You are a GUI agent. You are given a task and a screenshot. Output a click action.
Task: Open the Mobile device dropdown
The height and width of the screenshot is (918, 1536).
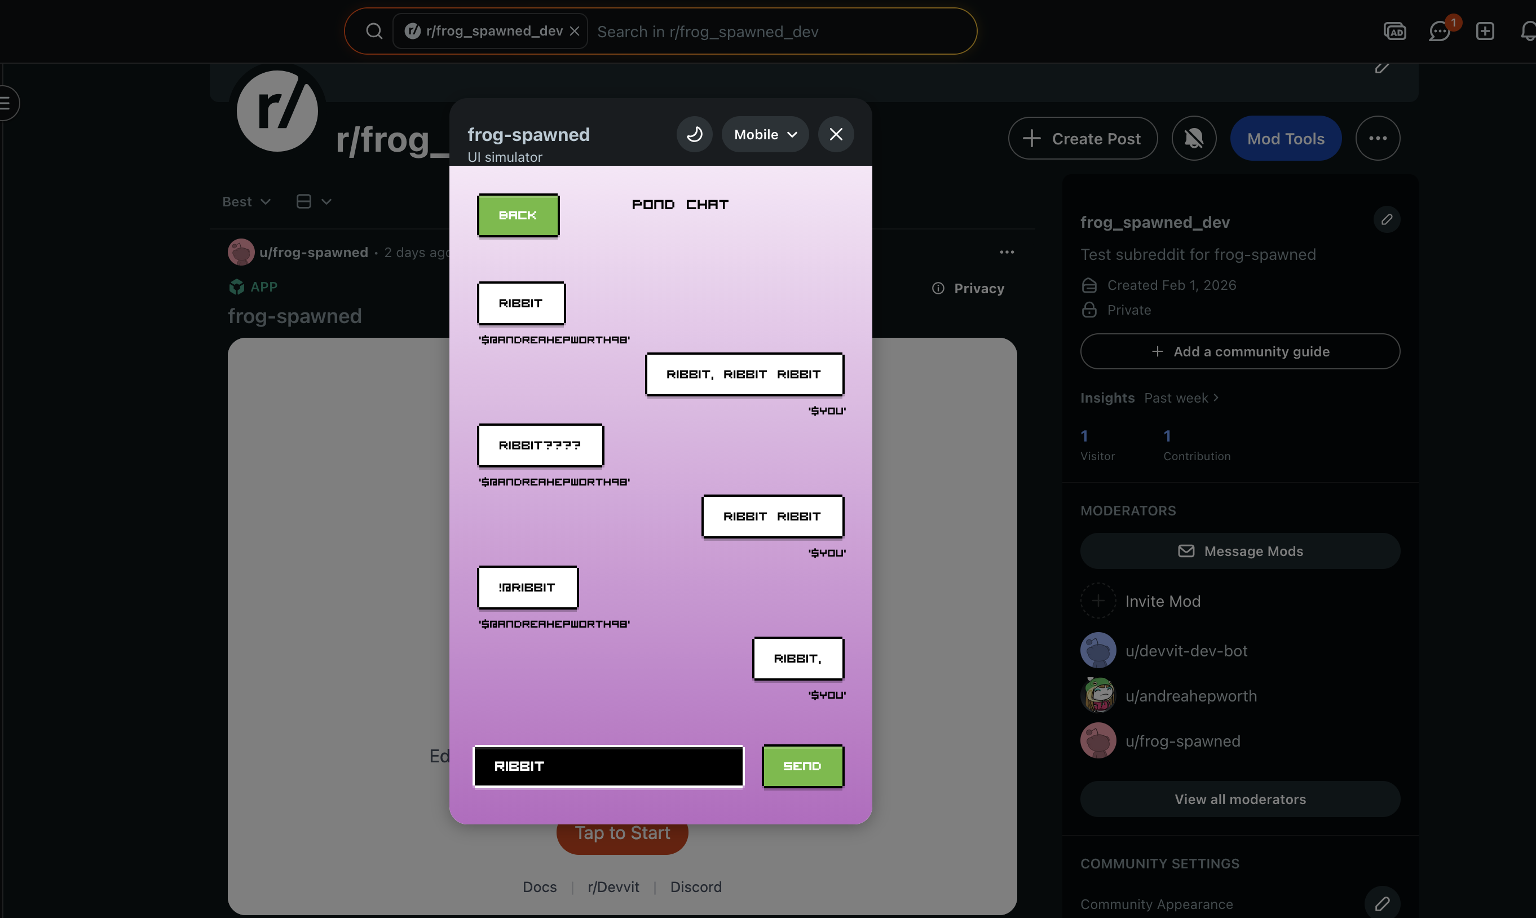pyautogui.click(x=765, y=134)
